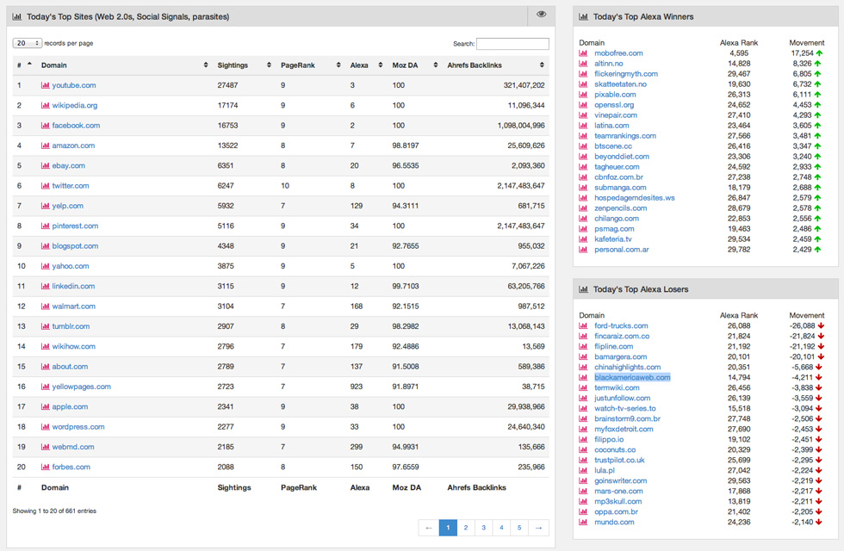The width and height of the screenshot is (844, 551).
Task: Open the trustpilot.co.uk link
Action: point(619,460)
